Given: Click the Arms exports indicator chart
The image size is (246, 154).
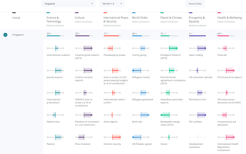Looking at the screenshot, I should (x=112, y=115).
